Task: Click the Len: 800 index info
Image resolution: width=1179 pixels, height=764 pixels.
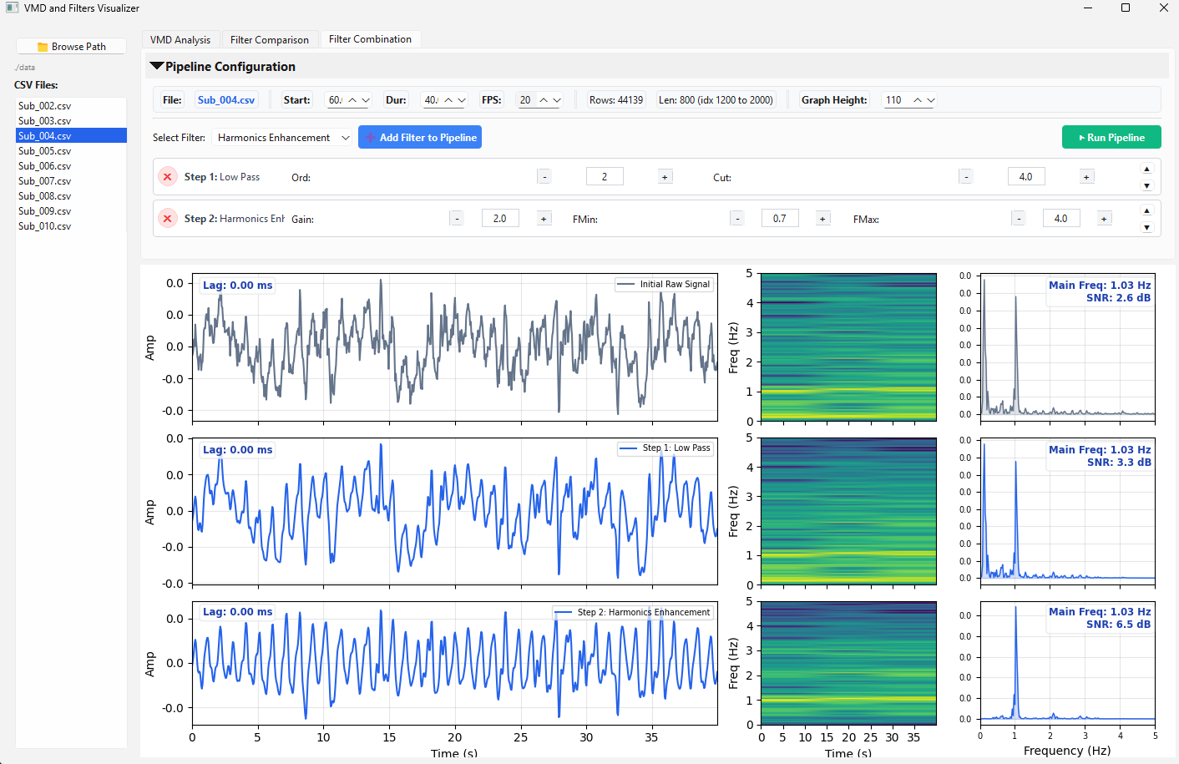Action: 716,100
